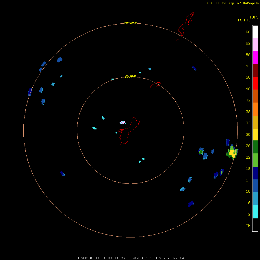Screen dimensions: 260x260
Task: Click the light pink legend swatch
Action: [255, 44]
